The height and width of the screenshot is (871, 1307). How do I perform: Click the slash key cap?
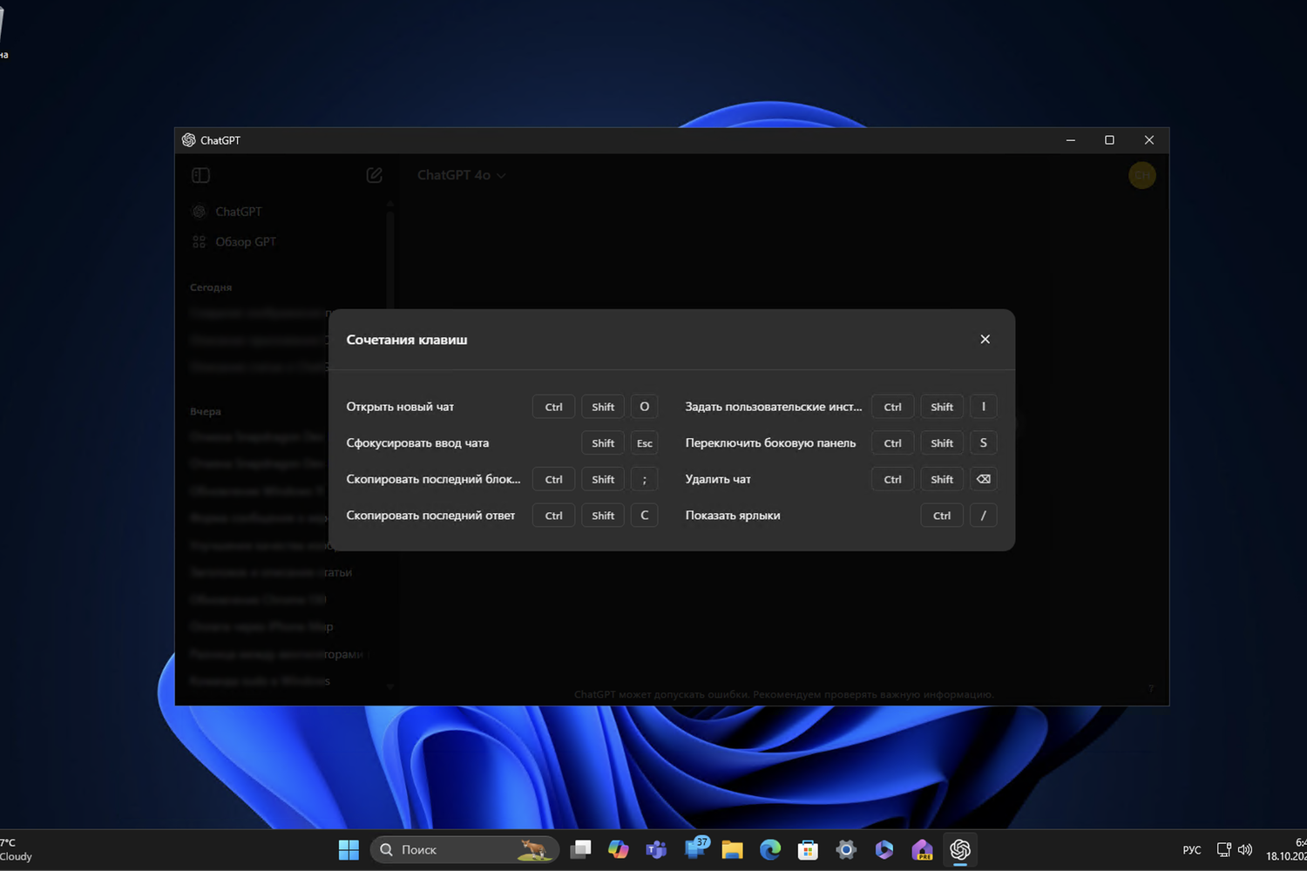[x=983, y=516]
